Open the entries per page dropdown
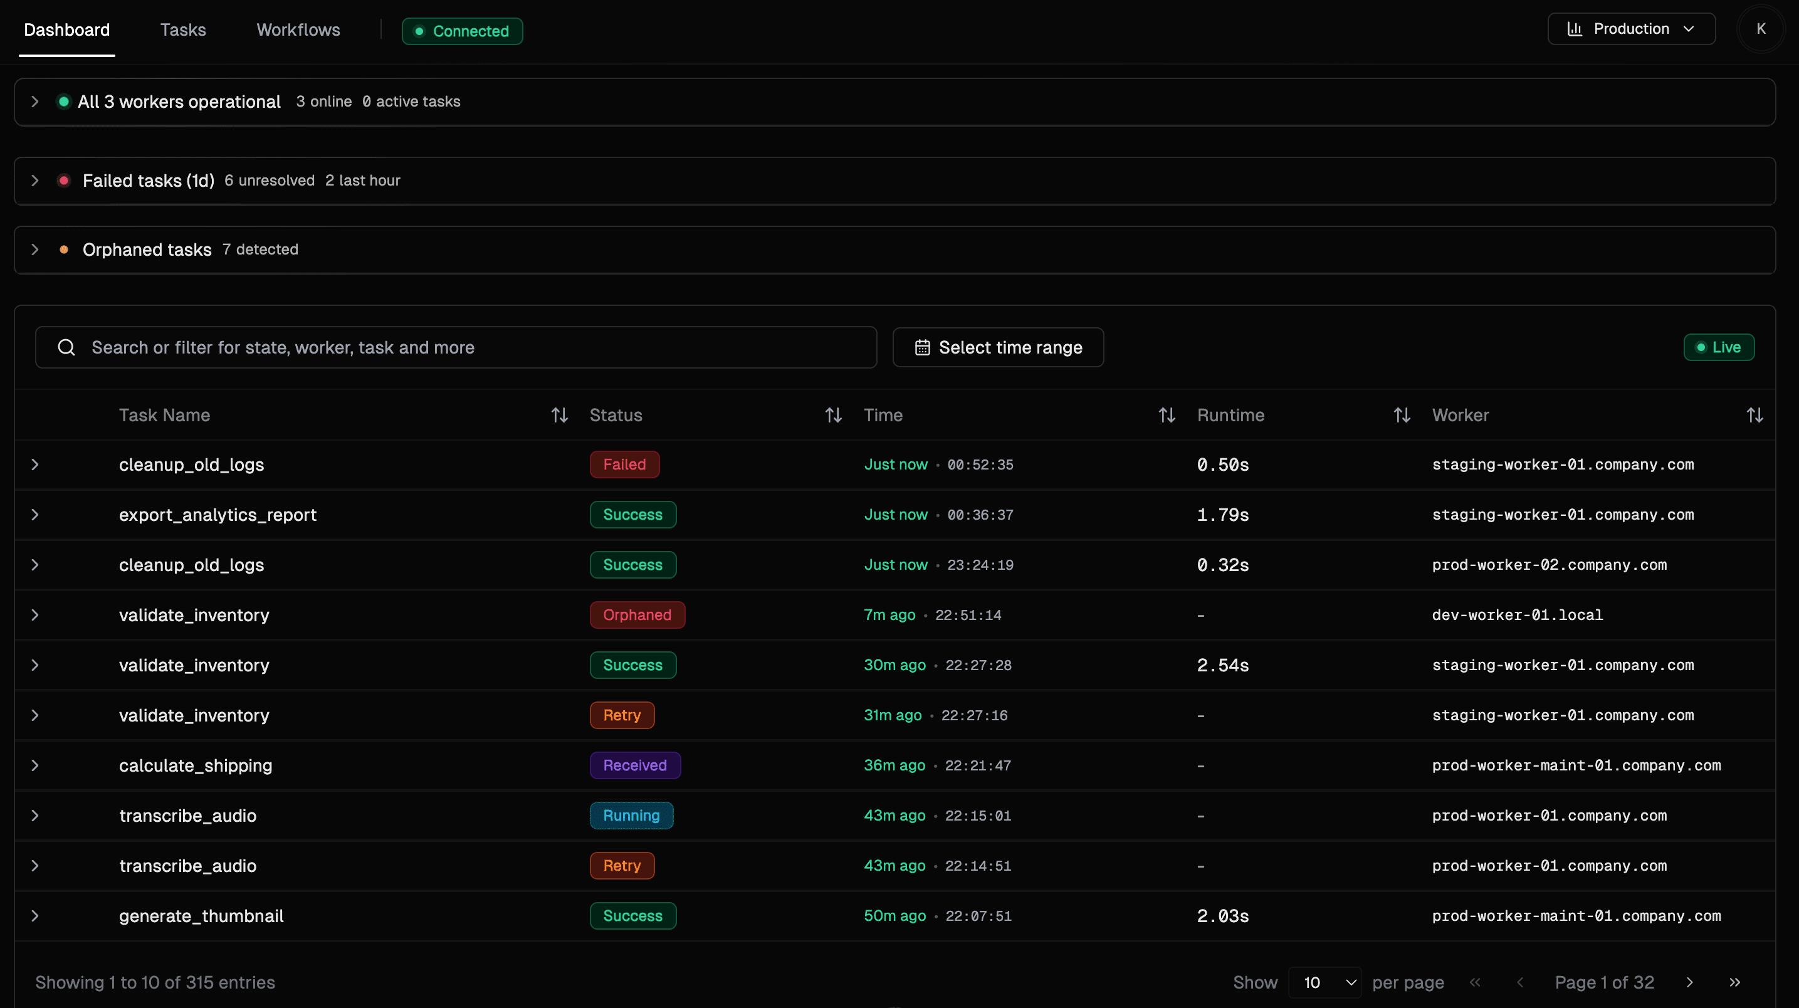 (x=1324, y=982)
